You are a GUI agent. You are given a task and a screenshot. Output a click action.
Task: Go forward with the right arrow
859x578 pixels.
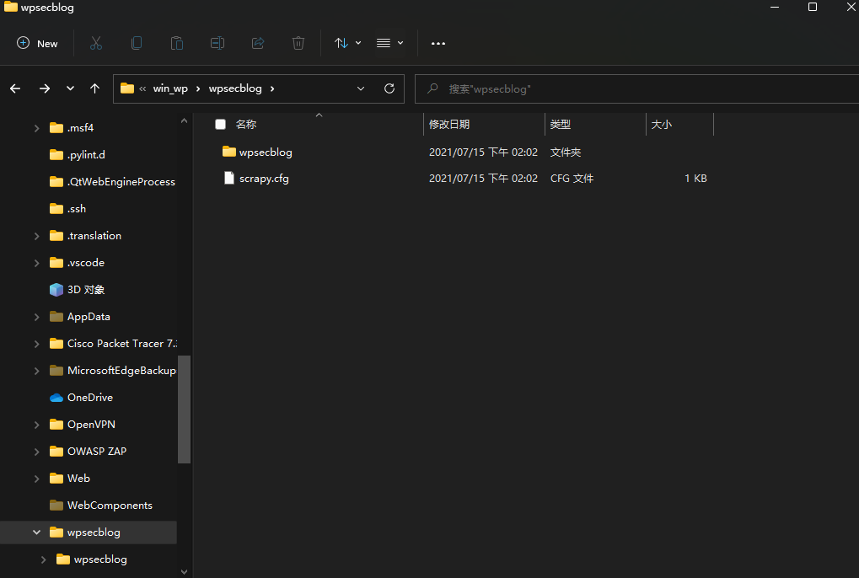coord(45,88)
